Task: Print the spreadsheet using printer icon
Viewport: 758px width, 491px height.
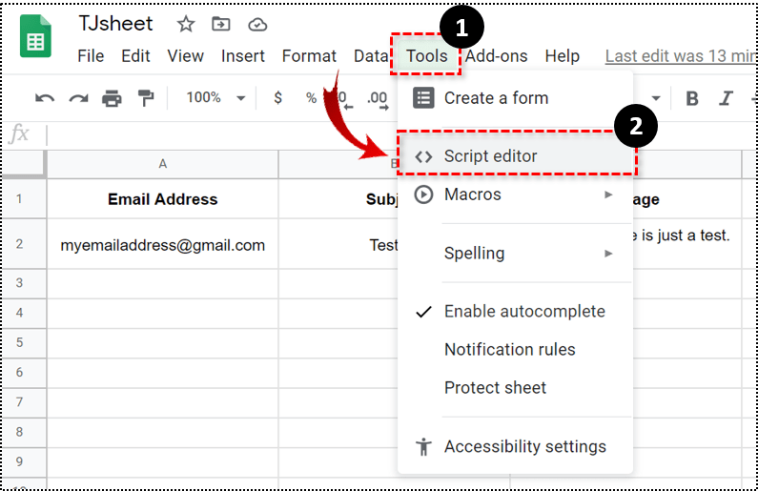Action: point(113,97)
